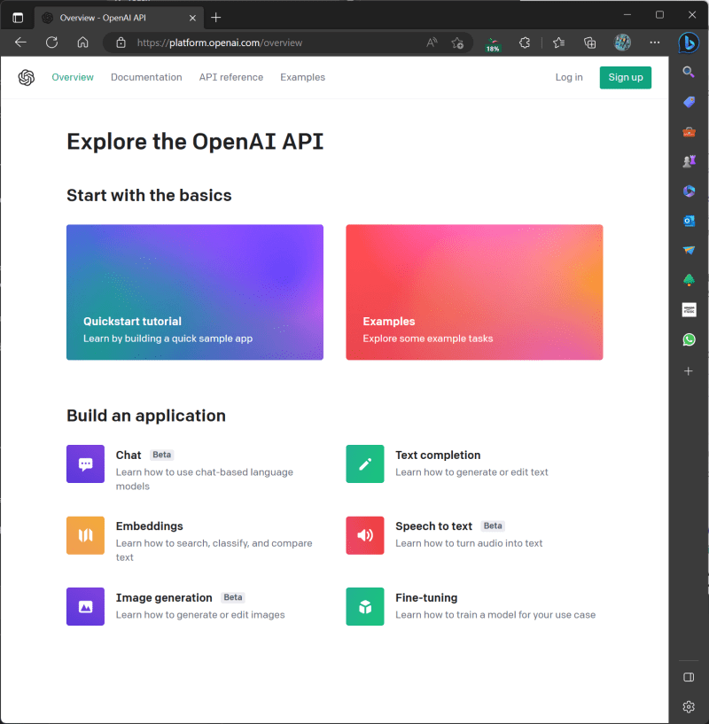Open the Examples nav item in header

click(302, 78)
